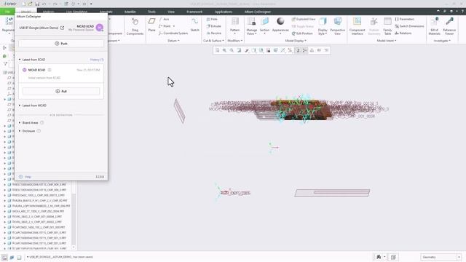466x262 pixels.
Task: Switch to the Manikin tab
Action: coord(130,12)
